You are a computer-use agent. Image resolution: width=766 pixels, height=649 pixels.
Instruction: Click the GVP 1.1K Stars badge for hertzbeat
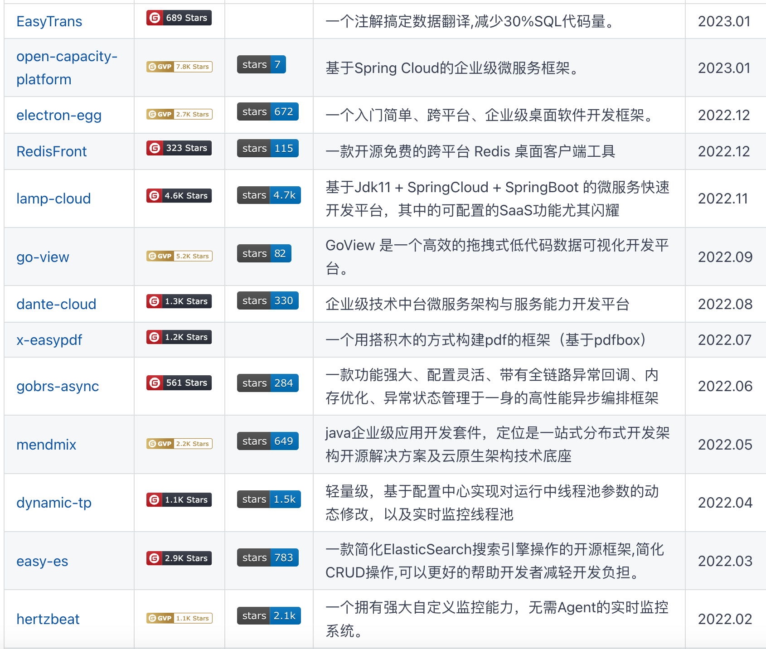179,618
